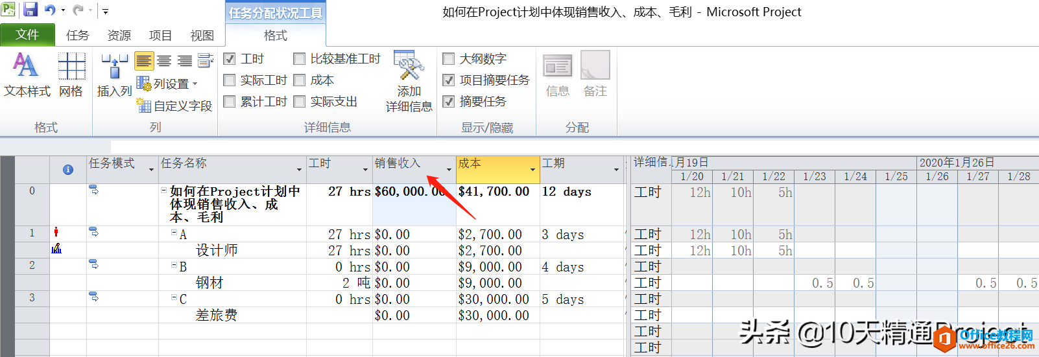Open the 销售收入 column filter dropdown
Screen dimensions: 1039x357
449,170
